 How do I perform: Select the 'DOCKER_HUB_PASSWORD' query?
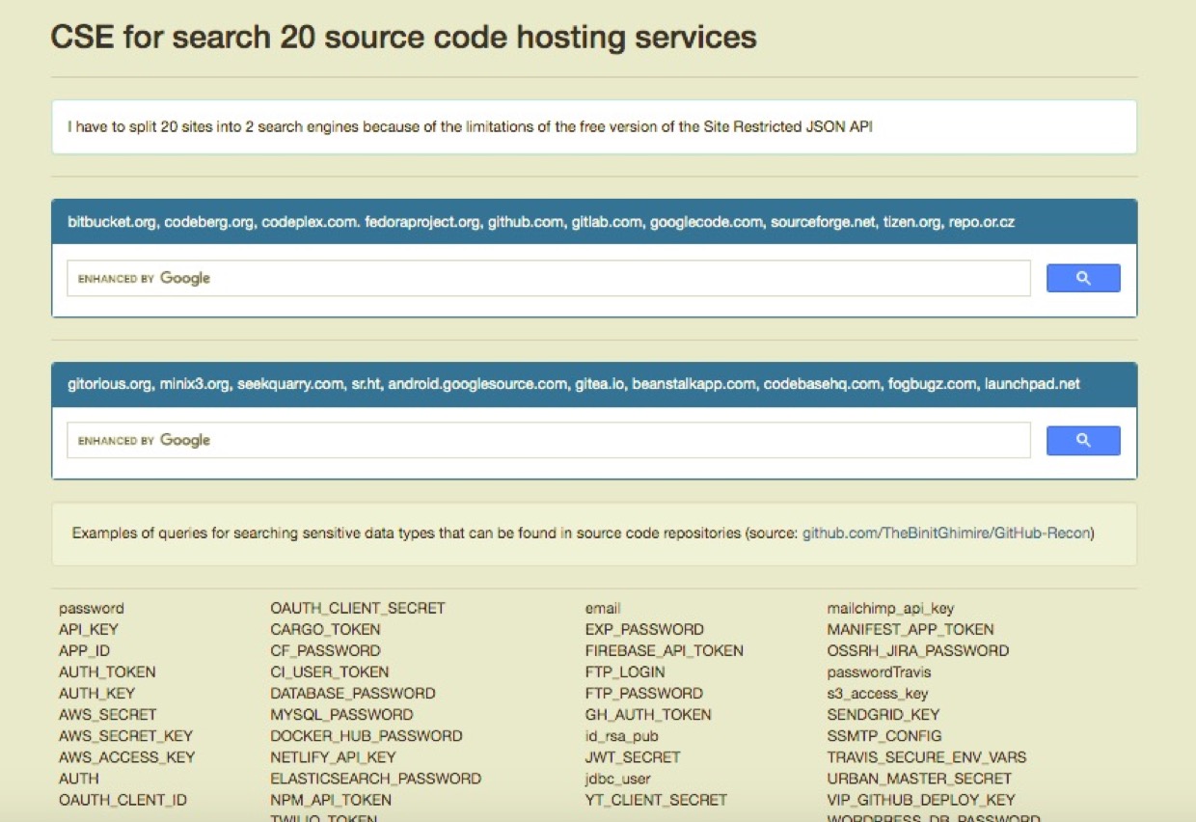coord(367,735)
